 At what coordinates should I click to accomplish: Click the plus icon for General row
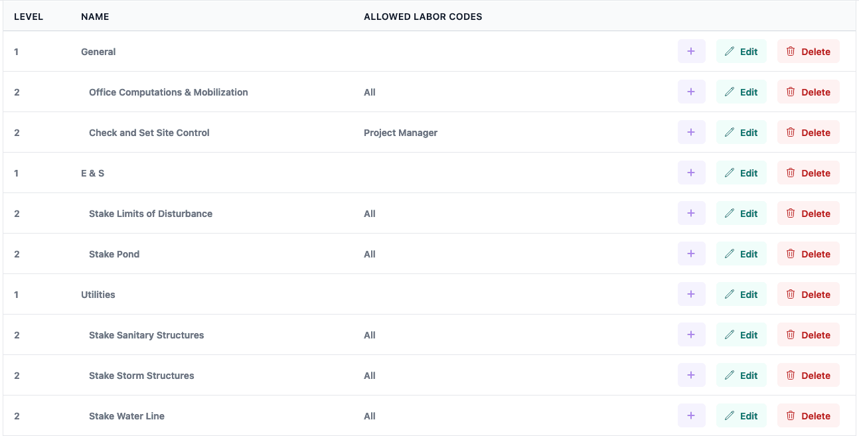tap(691, 52)
